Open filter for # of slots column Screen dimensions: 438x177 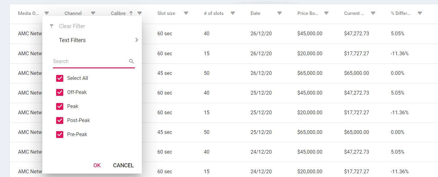pos(233,13)
